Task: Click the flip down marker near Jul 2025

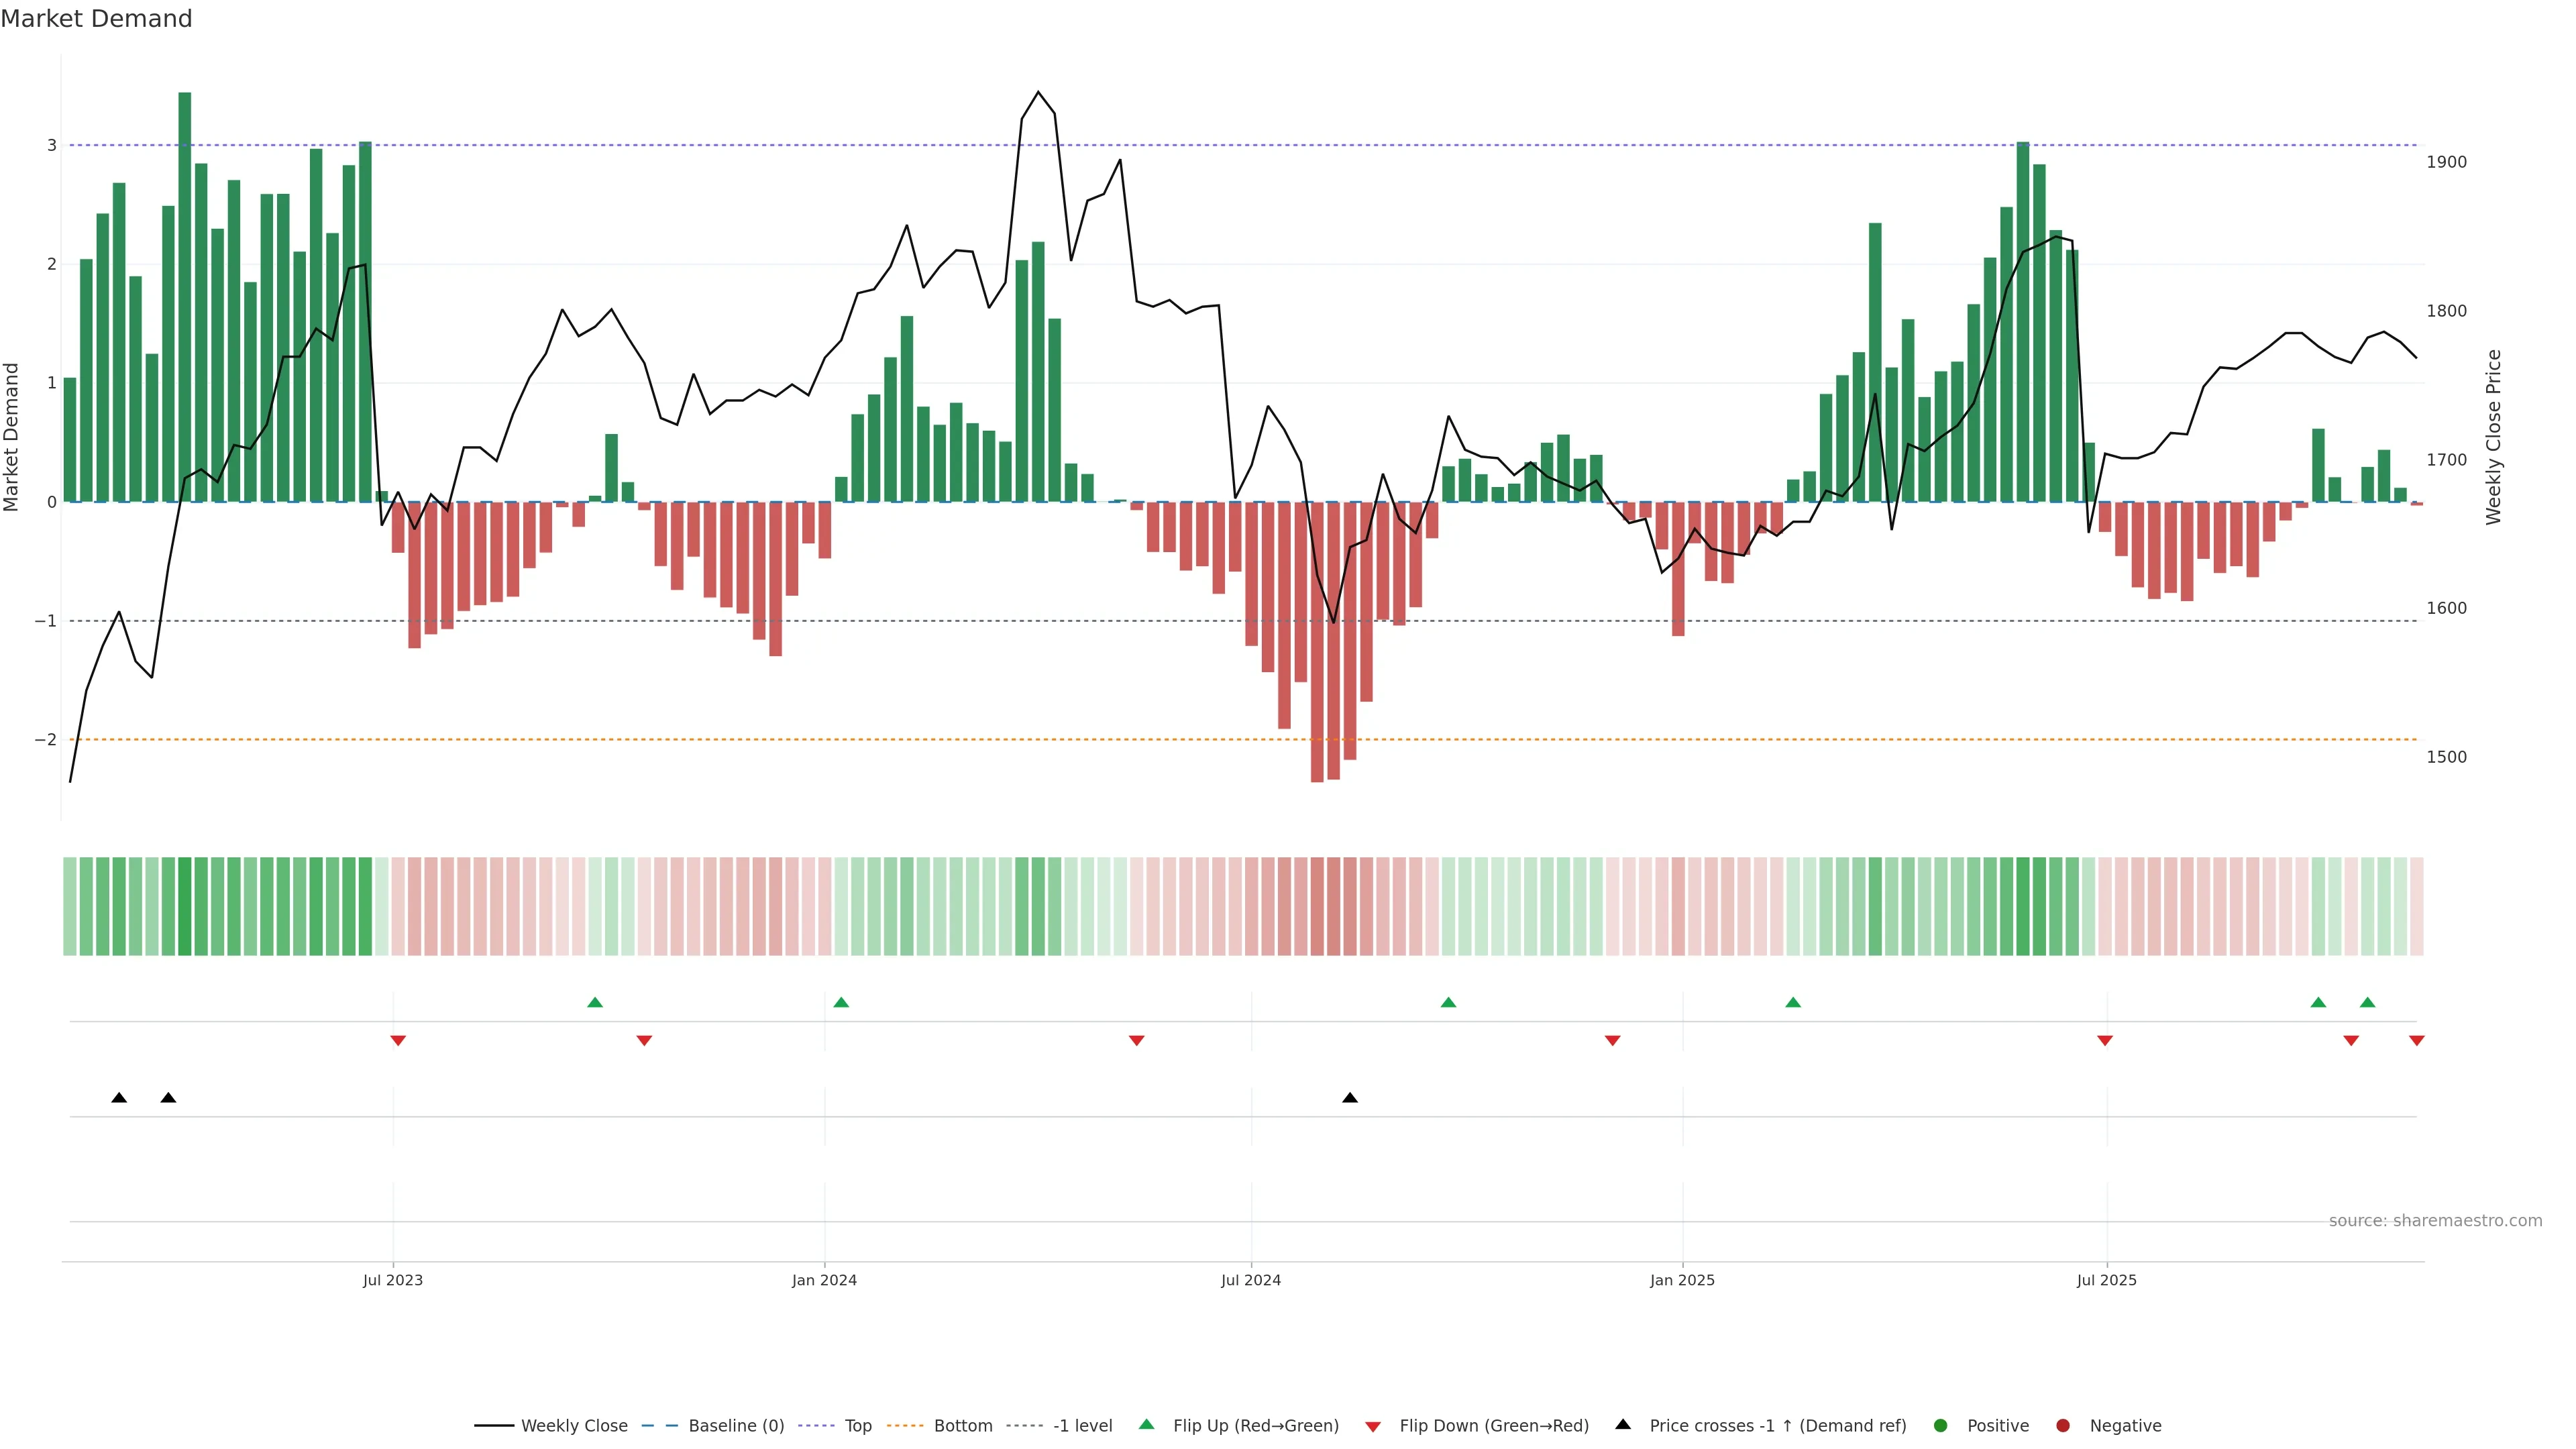Action: pos(2105,1041)
